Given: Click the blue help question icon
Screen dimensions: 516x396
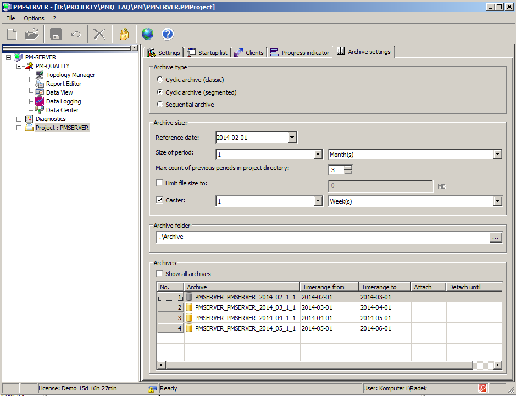Looking at the screenshot, I should pyautogui.click(x=168, y=34).
